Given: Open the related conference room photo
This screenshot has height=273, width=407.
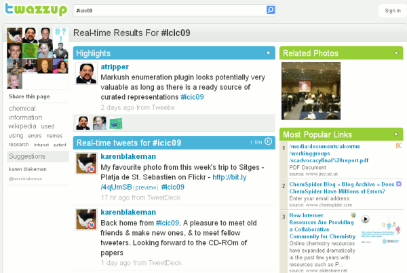Looking at the screenshot, I should (311, 90).
